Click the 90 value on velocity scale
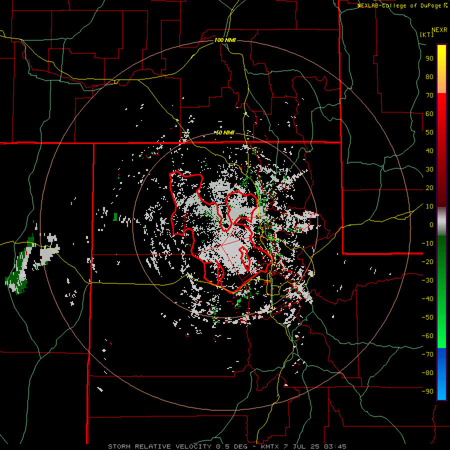 click(x=429, y=58)
